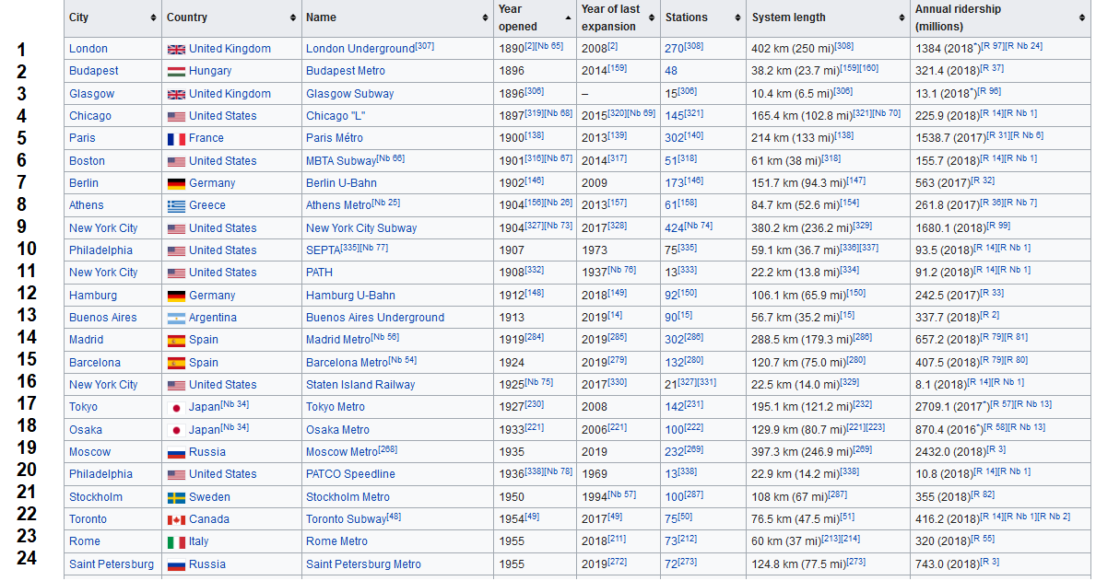Sort by Annual ridership column arrows

(x=1082, y=17)
